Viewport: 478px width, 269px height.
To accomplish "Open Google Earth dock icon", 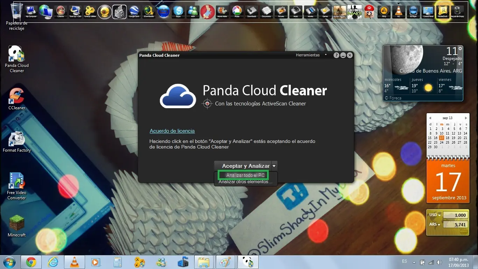I will point(134,12).
